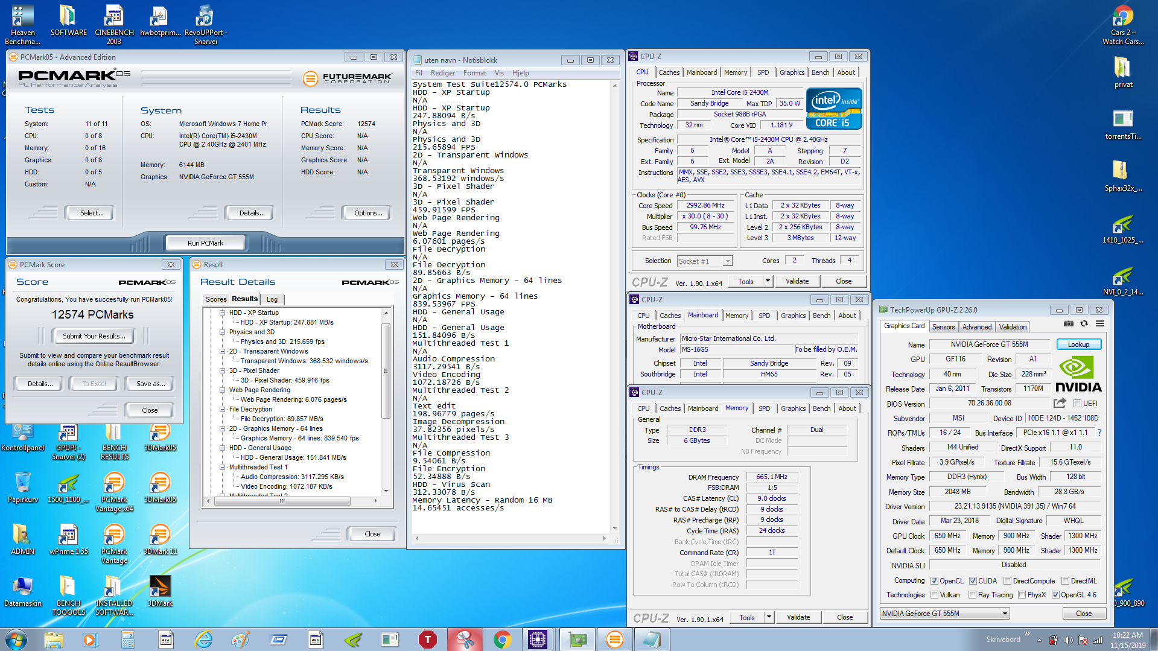This screenshot has width=1158, height=651.
Task: Collapse the File Decryption tree node
Action: tap(223, 409)
